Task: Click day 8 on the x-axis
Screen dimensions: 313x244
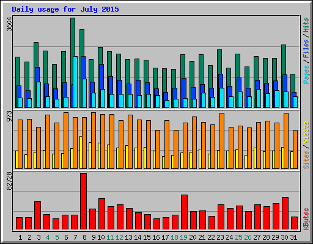Action: point(84,237)
